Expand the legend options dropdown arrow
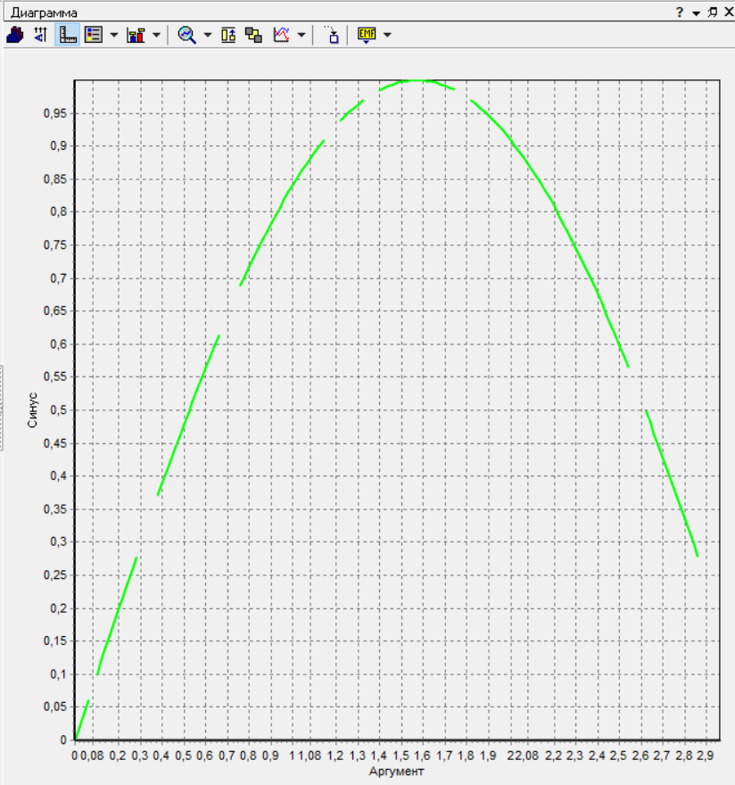735x785 pixels. pyautogui.click(x=113, y=35)
